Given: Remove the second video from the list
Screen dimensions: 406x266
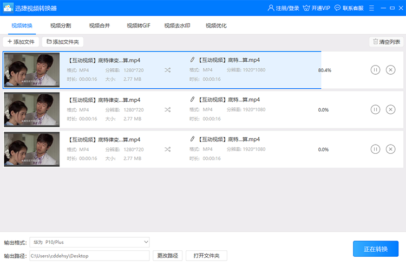Looking at the screenshot, I should [390, 109].
